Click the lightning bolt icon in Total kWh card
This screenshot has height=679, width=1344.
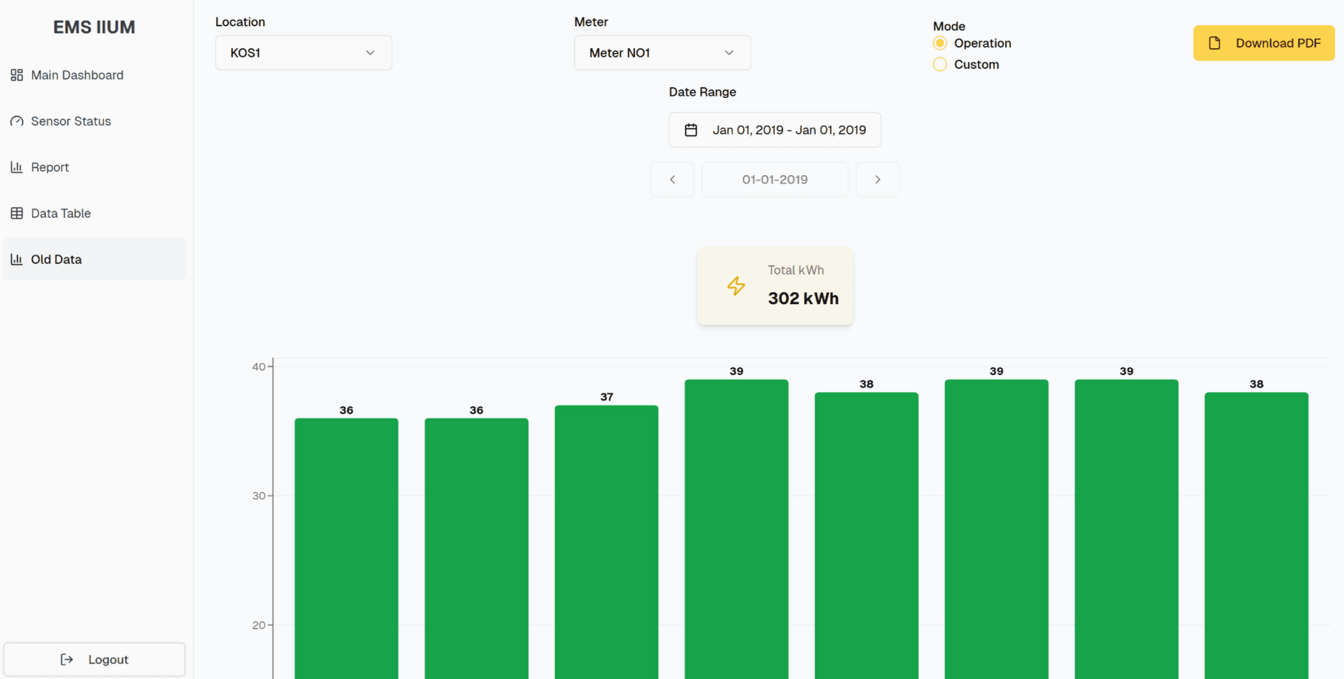pyautogui.click(x=736, y=286)
